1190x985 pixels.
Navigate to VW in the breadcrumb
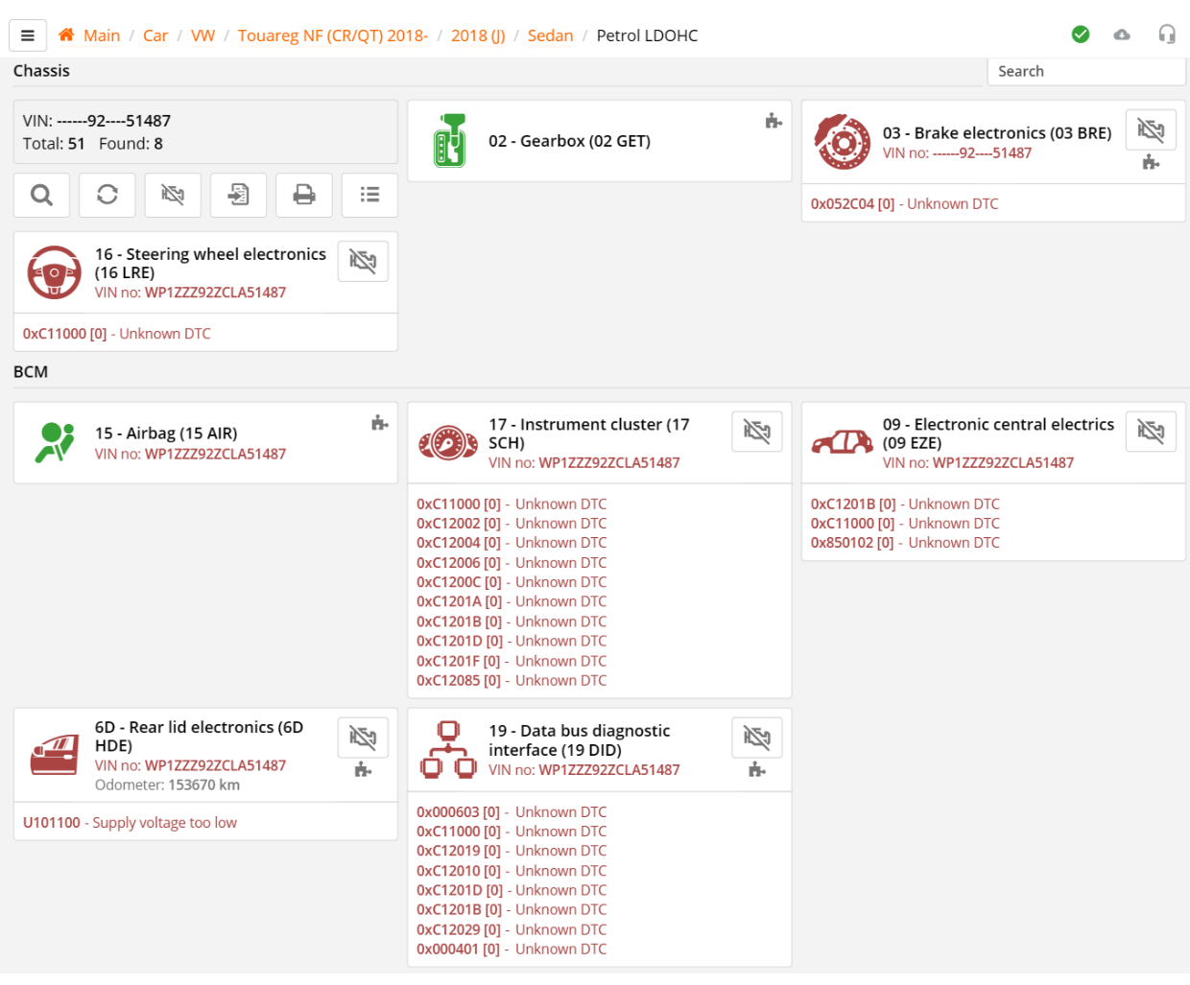[x=202, y=35]
